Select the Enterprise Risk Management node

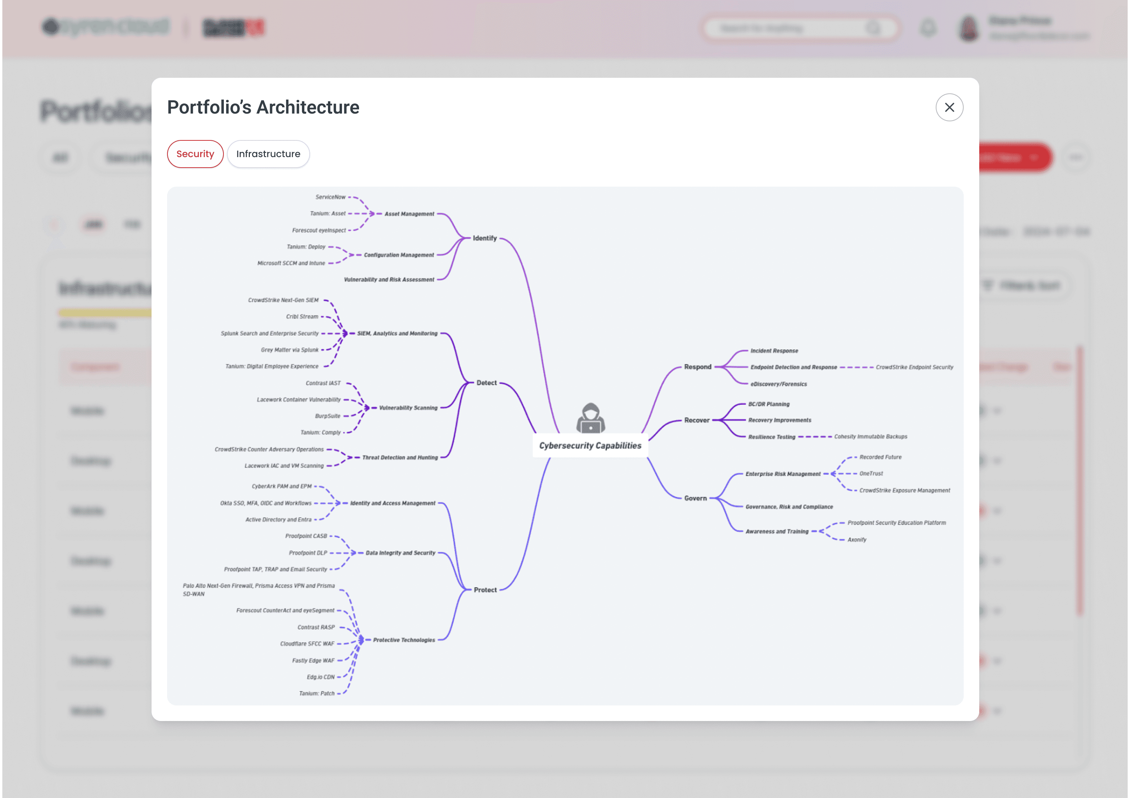tap(783, 474)
